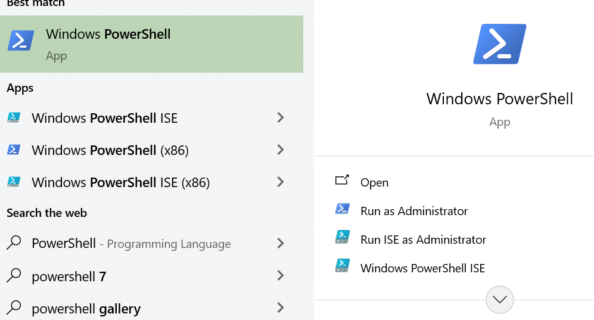
Task: Expand the Windows PowerShell ISE submenu arrow
Action: [280, 118]
